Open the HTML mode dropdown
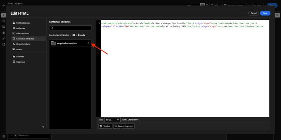 (x=112, y=120)
